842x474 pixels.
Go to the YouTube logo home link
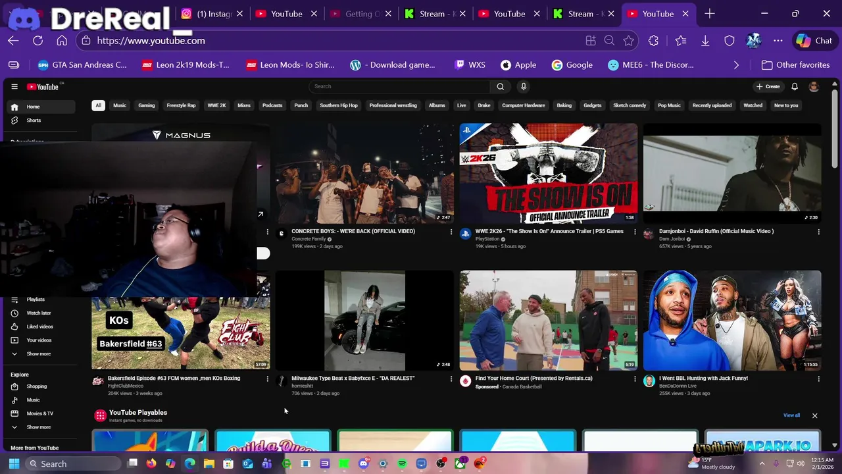44,86
